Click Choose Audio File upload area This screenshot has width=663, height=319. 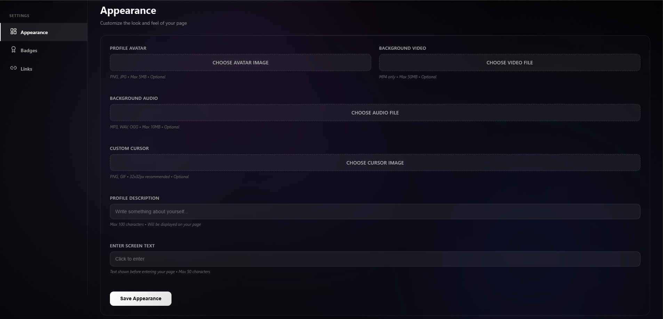pos(375,113)
